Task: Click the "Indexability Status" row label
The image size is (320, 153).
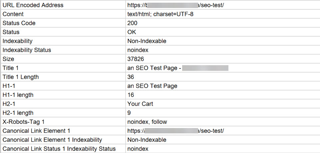Action: 27,50
